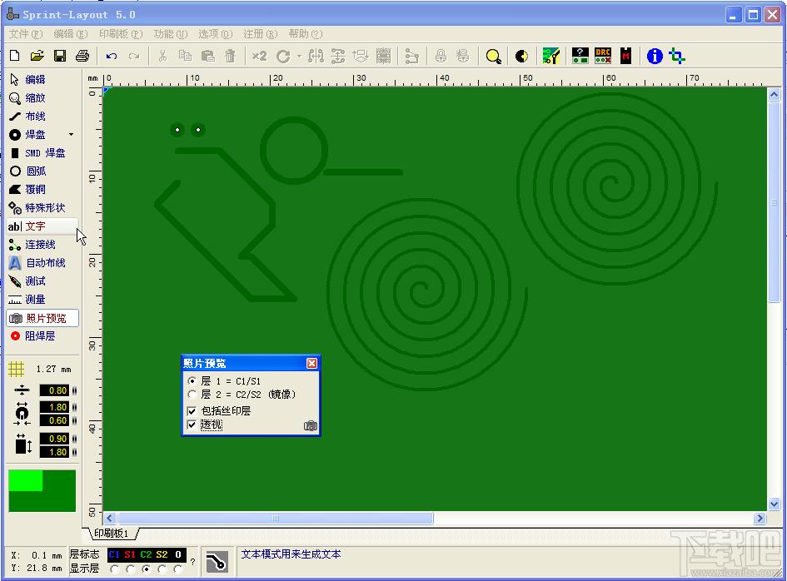
Task: Select radio 层 2 = C2/S2 (镜像)
Action: point(192,395)
